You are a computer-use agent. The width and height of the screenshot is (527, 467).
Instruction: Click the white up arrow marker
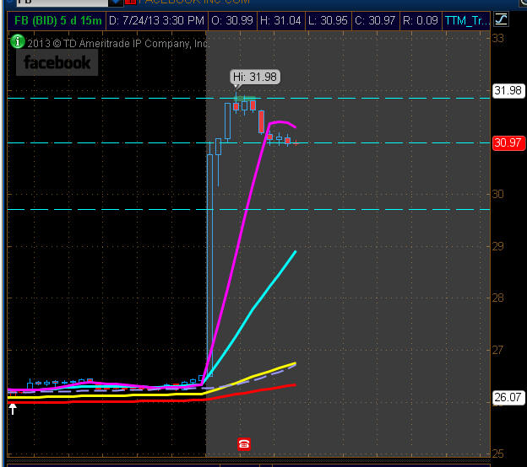tap(13, 409)
